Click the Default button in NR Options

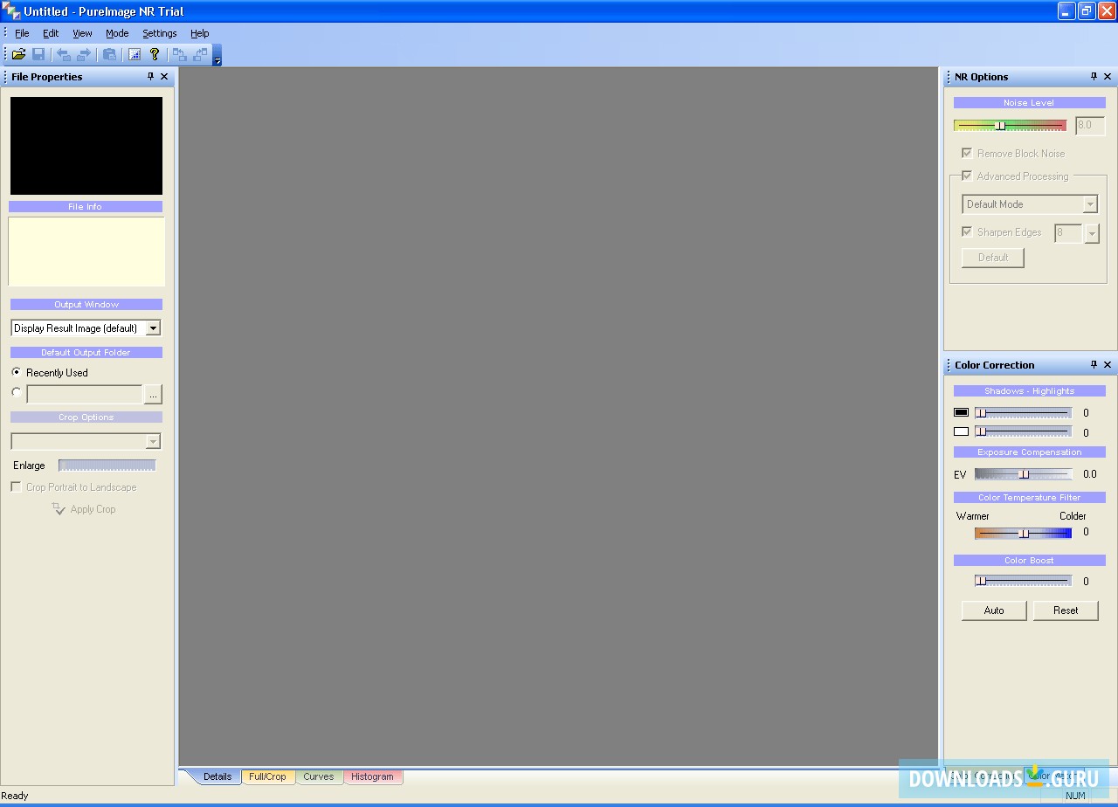[993, 258]
